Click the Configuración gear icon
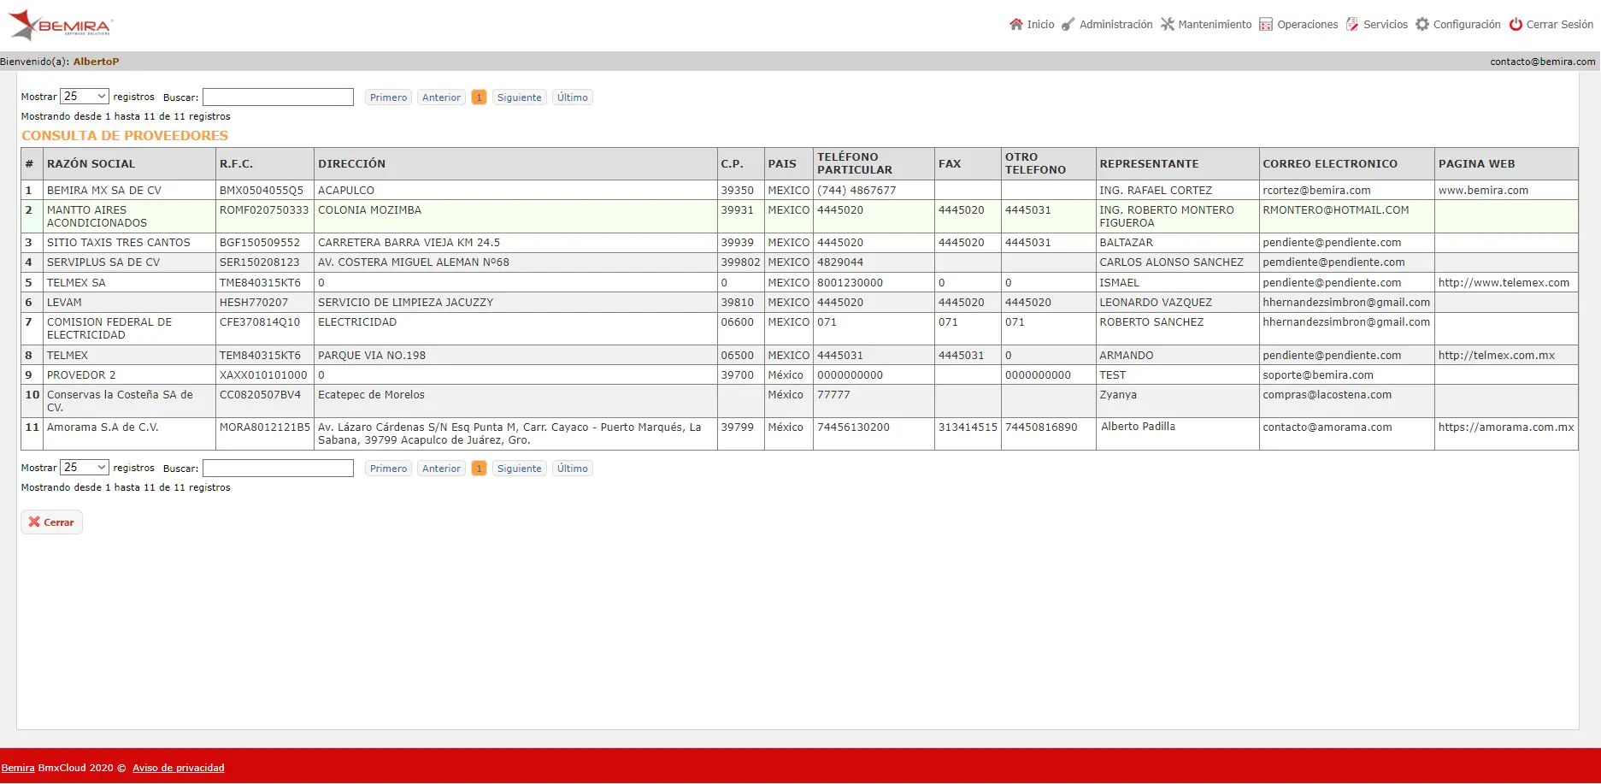The image size is (1601, 784). click(1422, 24)
